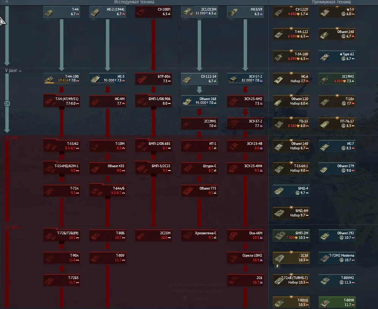Expand the БМП-2/Об.685 vehicle group
Image resolution: width=378 pixels, height=309 pixels.
(x=153, y=153)
